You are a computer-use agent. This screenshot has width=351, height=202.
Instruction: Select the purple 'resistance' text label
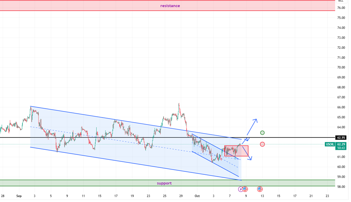pyautogui.click(x=170, y=6)
